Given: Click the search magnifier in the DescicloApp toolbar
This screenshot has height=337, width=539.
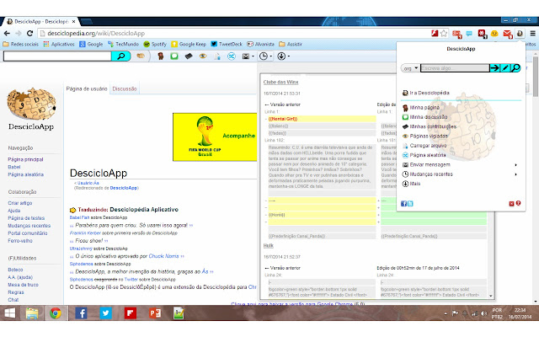Looking at the screenshot, I should point(121,56).
